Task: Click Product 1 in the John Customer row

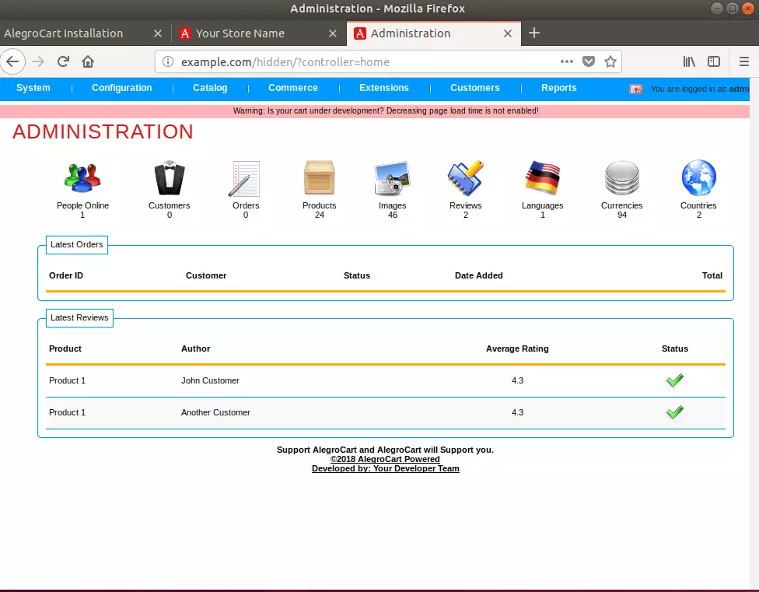Action: [x=68, y=380]
